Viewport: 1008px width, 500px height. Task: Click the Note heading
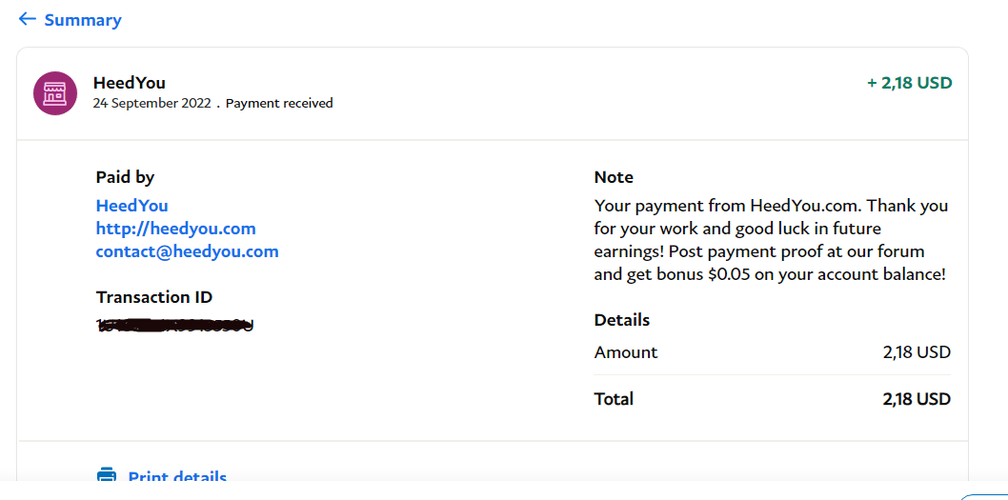pyautogui.click(x=614, y=177)
